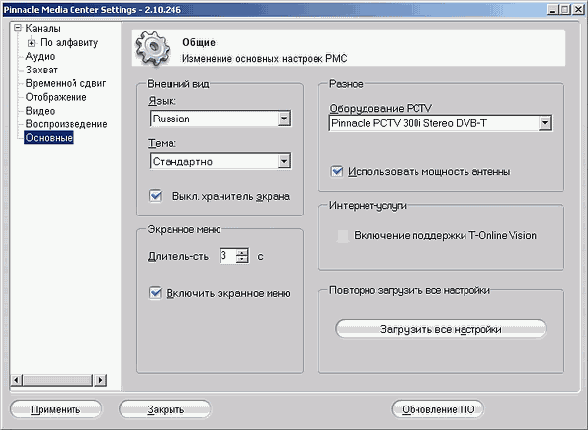The height and width of the screenshot is (430, 588).
Task: Click the Обновление ПО button
Action: click(x=438, y=409)
